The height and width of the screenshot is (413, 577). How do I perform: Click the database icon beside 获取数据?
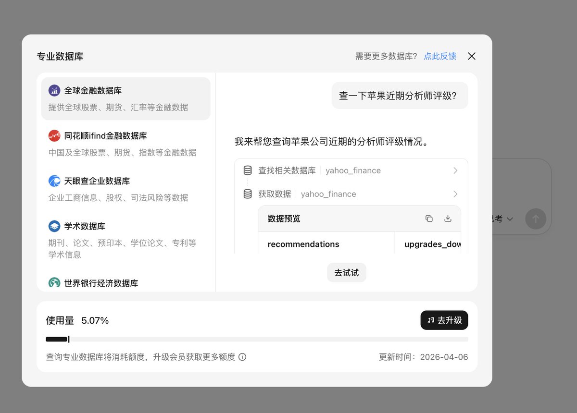(248, 194)
